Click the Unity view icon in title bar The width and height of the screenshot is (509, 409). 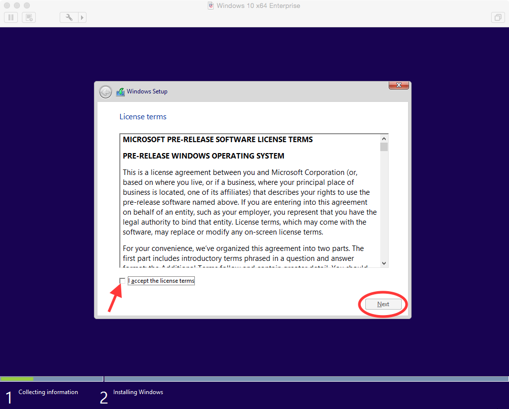point(498,17)
